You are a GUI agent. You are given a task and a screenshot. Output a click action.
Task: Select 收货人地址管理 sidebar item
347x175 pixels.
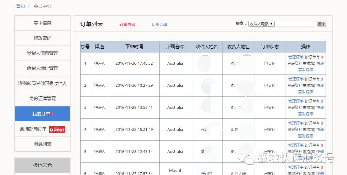coord(42,68)
